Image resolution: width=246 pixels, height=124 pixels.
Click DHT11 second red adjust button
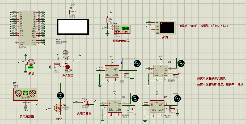coord(119,32)
